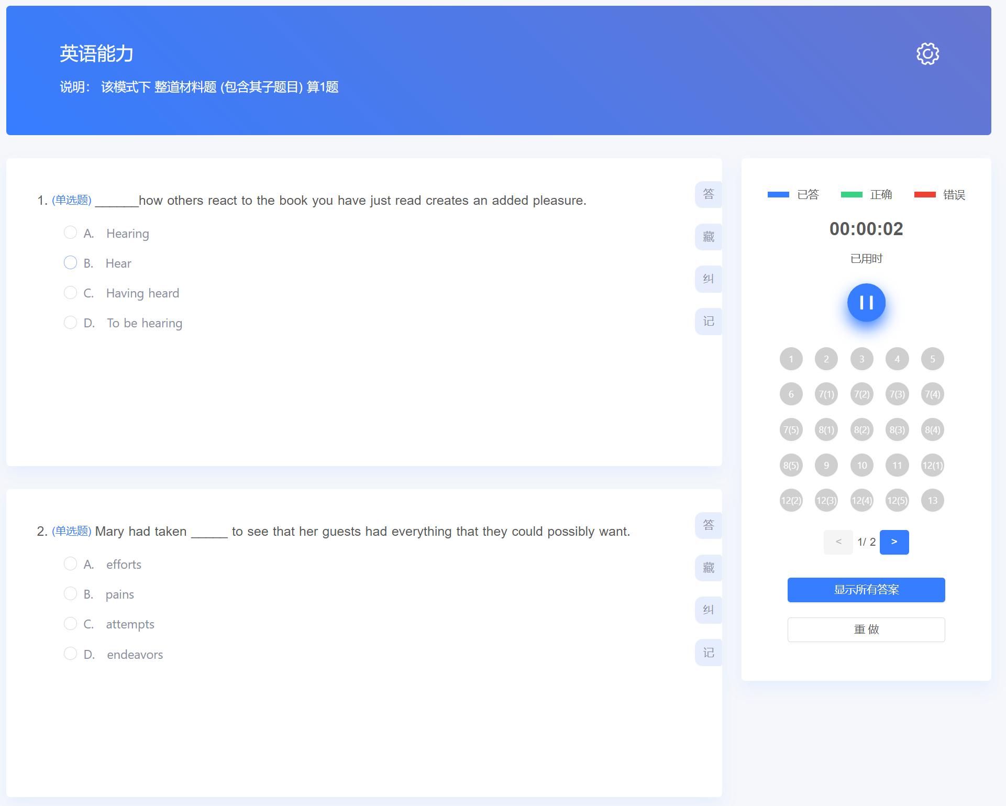This screenshot has height=806, width=1006.
Task: Select question number 13 in navigator
Action: tap(933, 499)
